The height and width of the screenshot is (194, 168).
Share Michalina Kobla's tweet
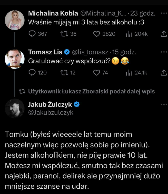point(163,34)
